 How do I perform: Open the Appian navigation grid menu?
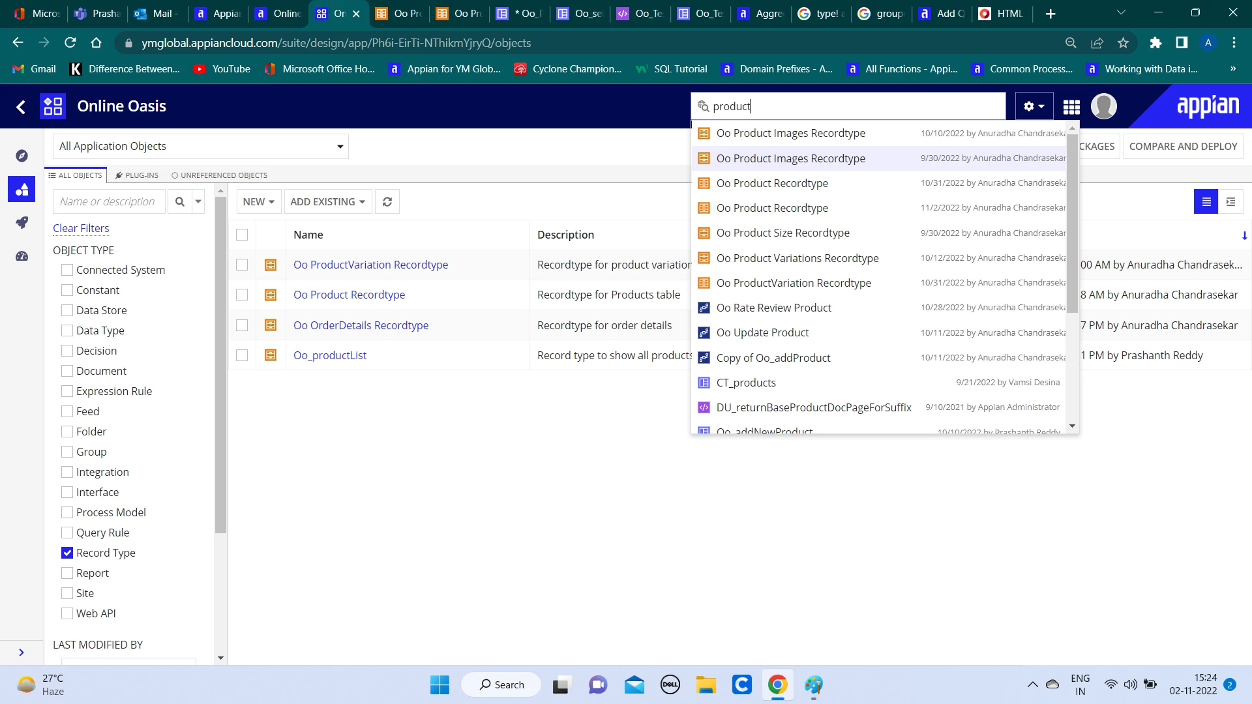[1071, 106]
